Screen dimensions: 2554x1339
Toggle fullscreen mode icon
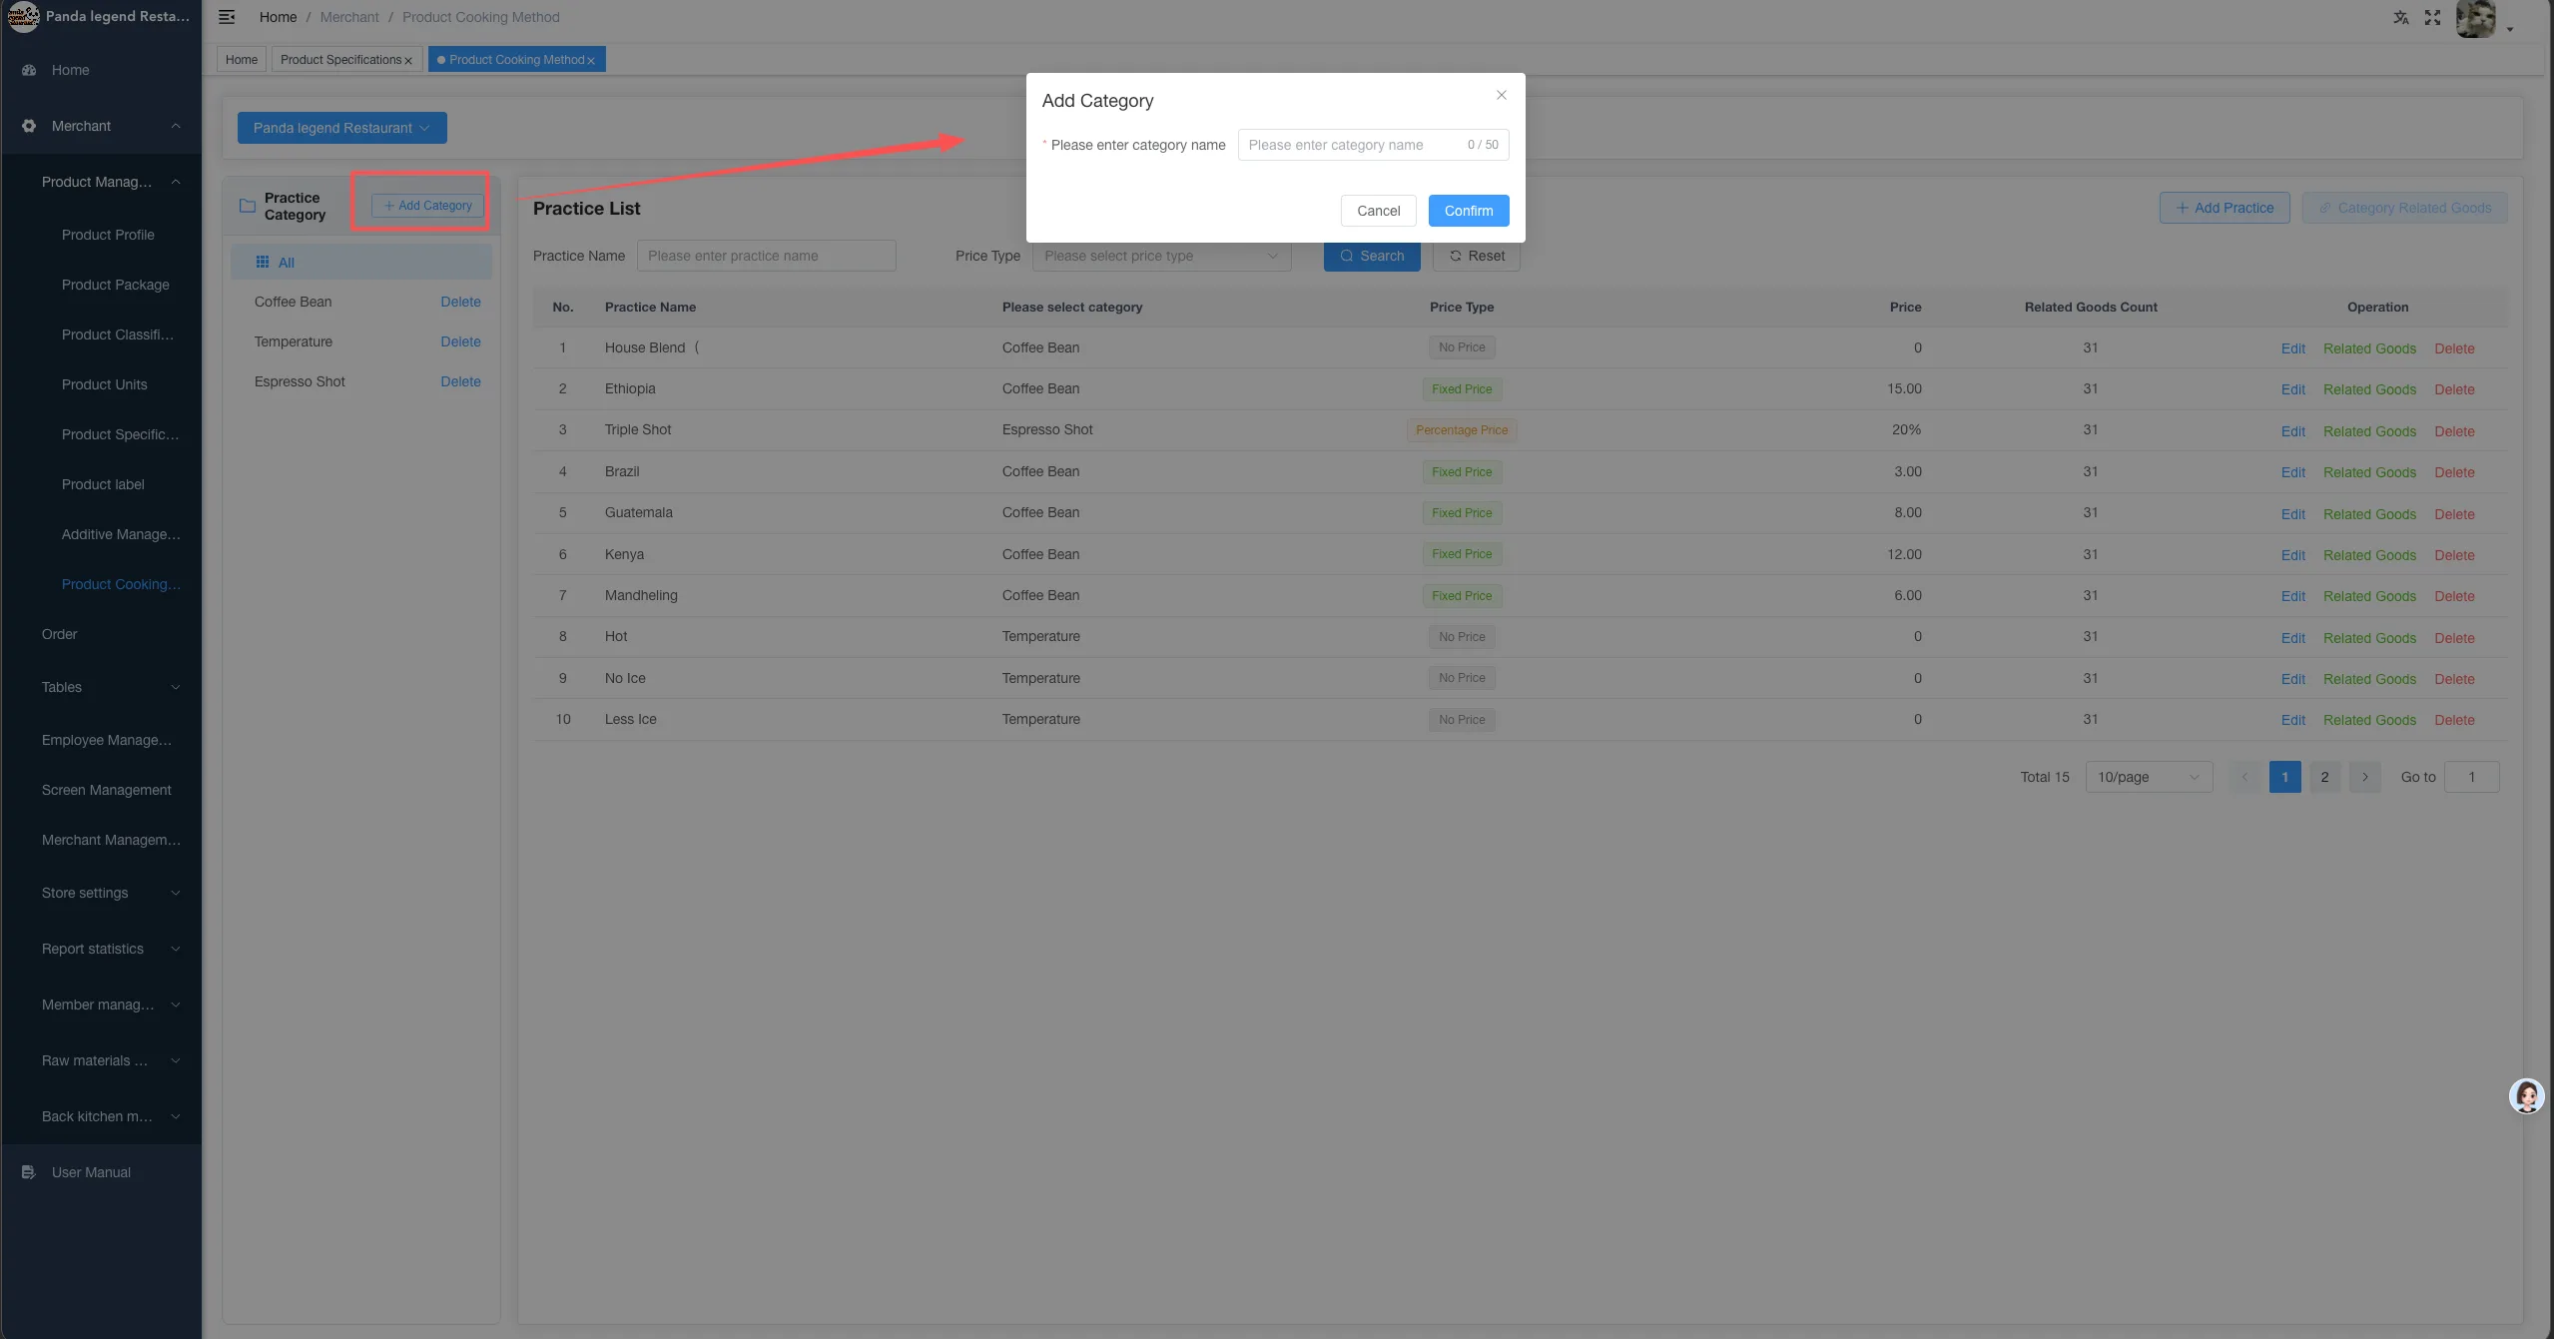pyautogui.click(x=2432, y=17)
